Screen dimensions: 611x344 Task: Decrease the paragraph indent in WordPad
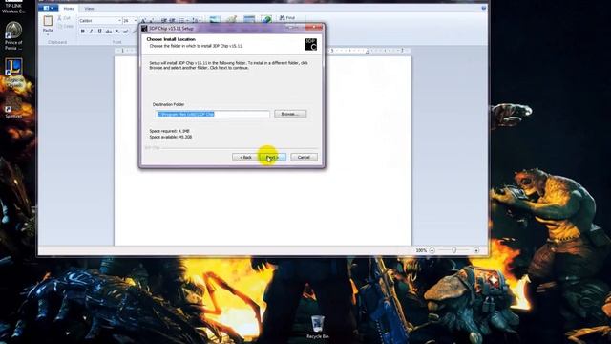point(164,20)
